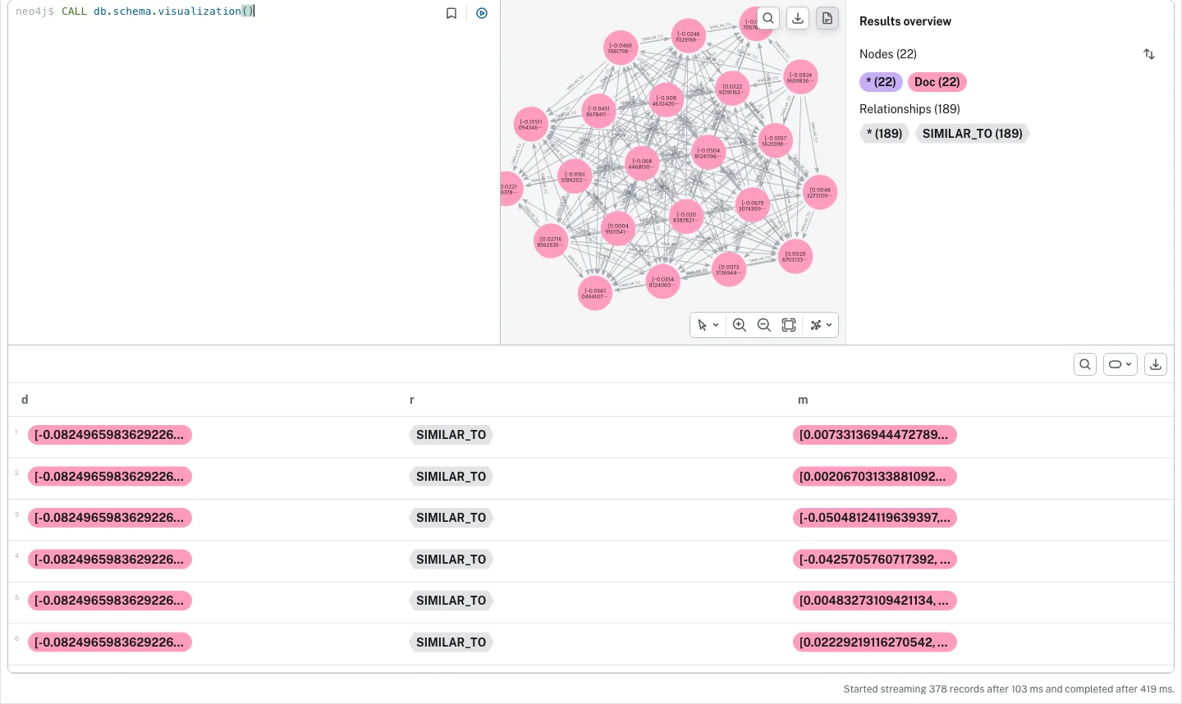
Task: Select graph node [-0.0679 3074309
Action: coord(752,205)
